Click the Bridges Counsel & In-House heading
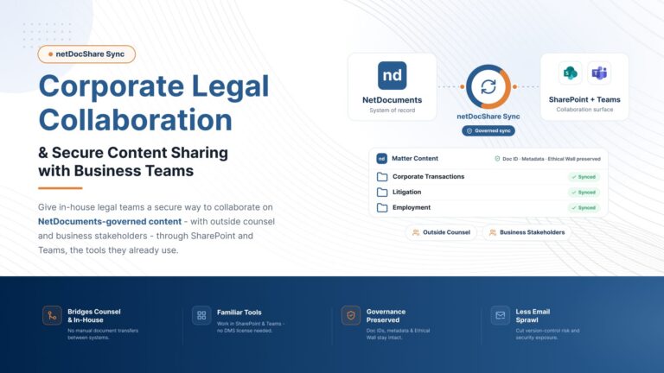 pos(94,316)
